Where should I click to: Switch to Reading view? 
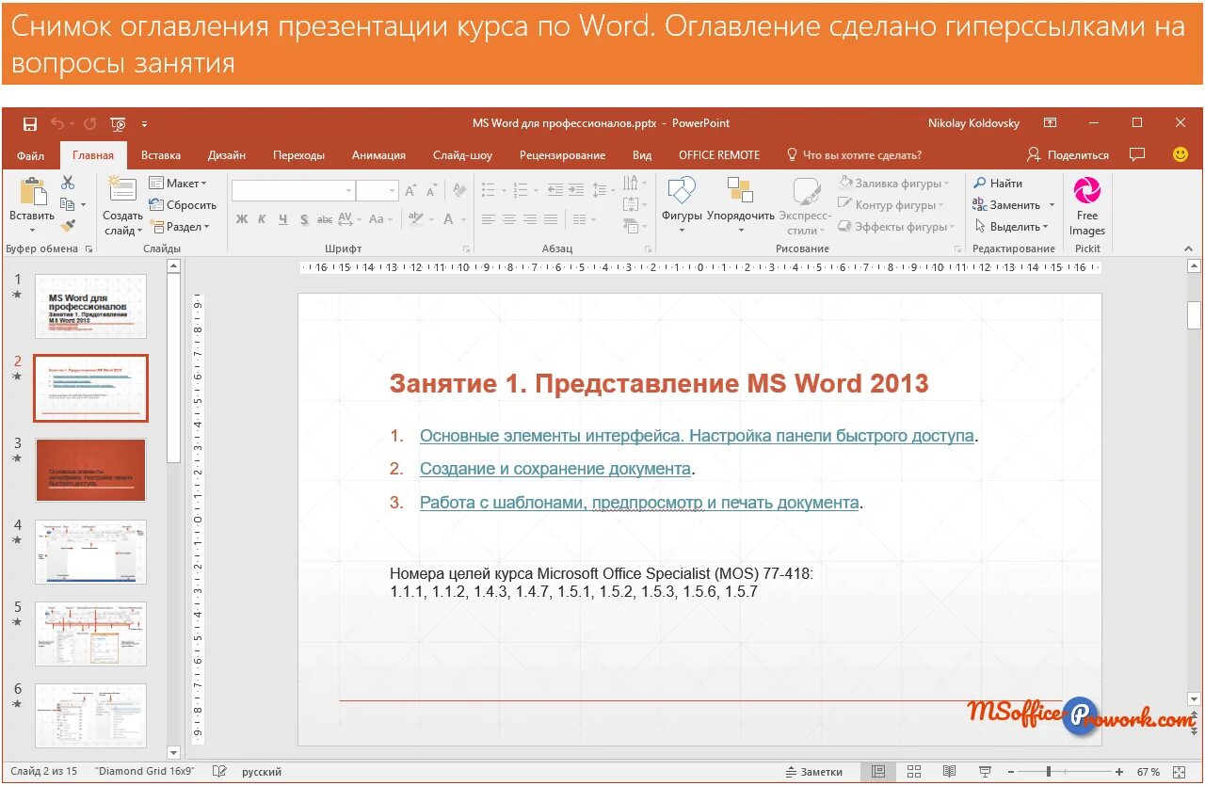(949, 772)
